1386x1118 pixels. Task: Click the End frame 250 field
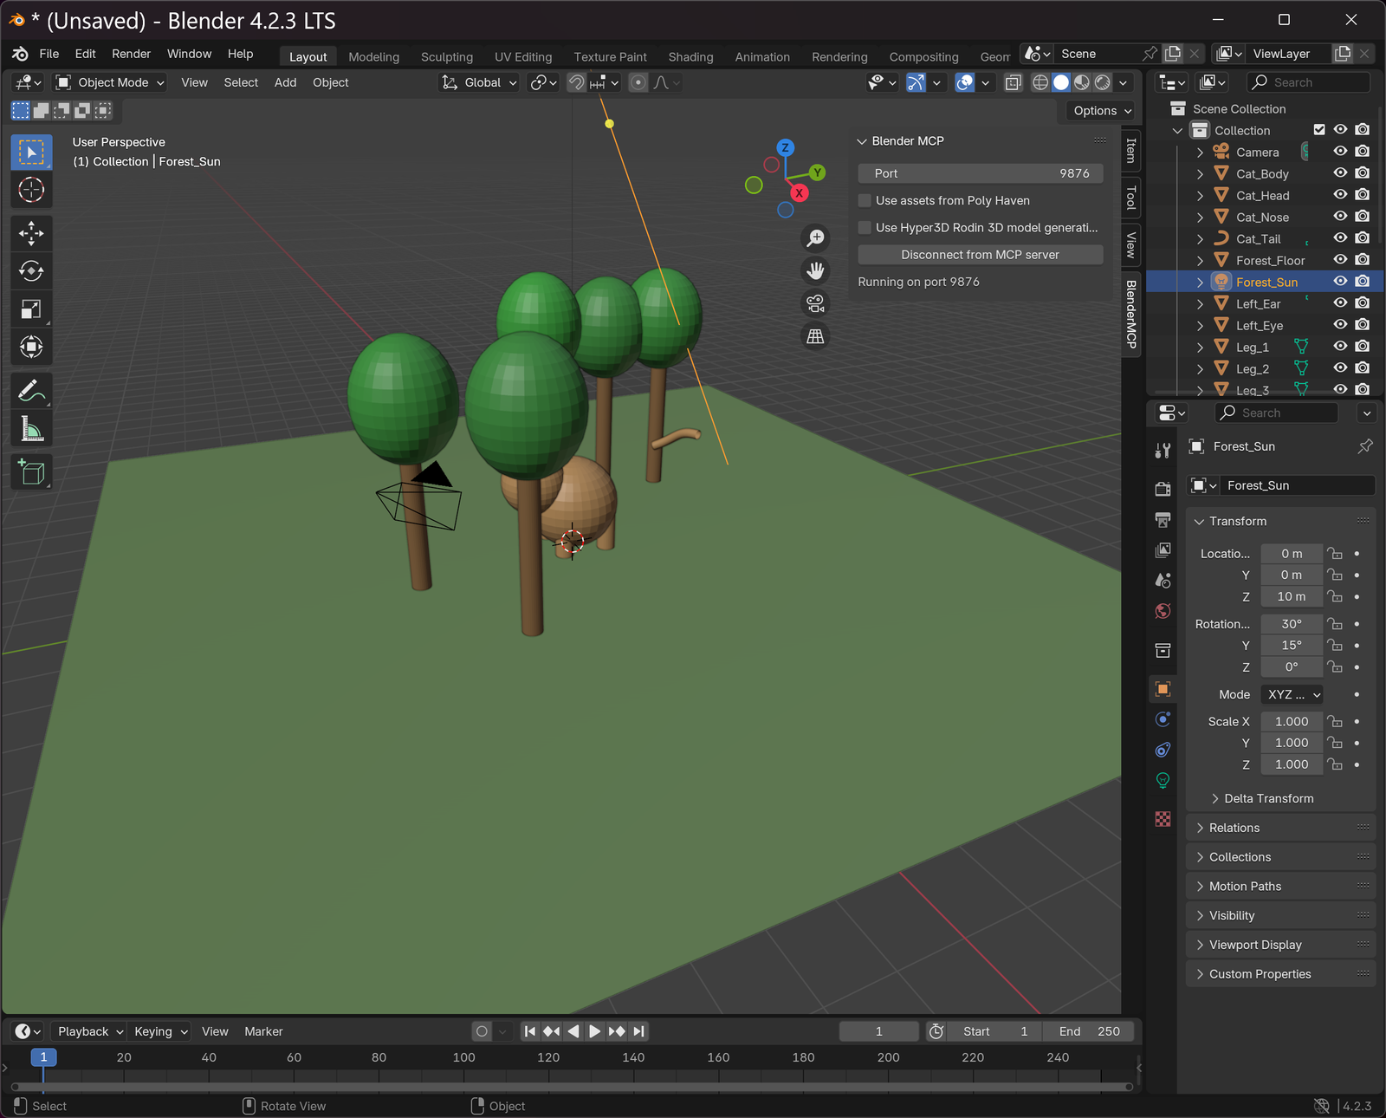1088,1031
